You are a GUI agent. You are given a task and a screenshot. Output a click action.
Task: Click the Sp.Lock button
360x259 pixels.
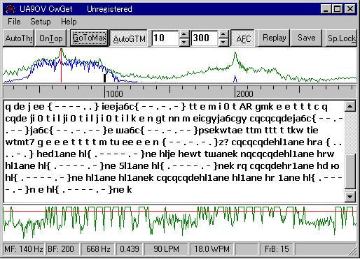coord(341,38)
